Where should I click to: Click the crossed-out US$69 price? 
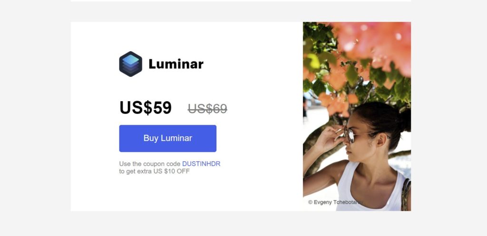click(x=207, y=109)
